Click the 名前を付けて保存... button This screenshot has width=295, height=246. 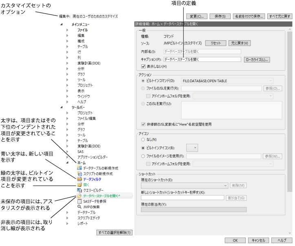[x=249, y=16]
